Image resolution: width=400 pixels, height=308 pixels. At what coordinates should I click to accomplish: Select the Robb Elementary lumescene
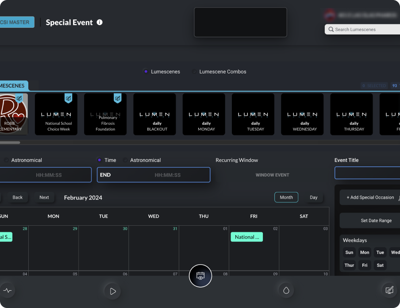coord(14,114)
